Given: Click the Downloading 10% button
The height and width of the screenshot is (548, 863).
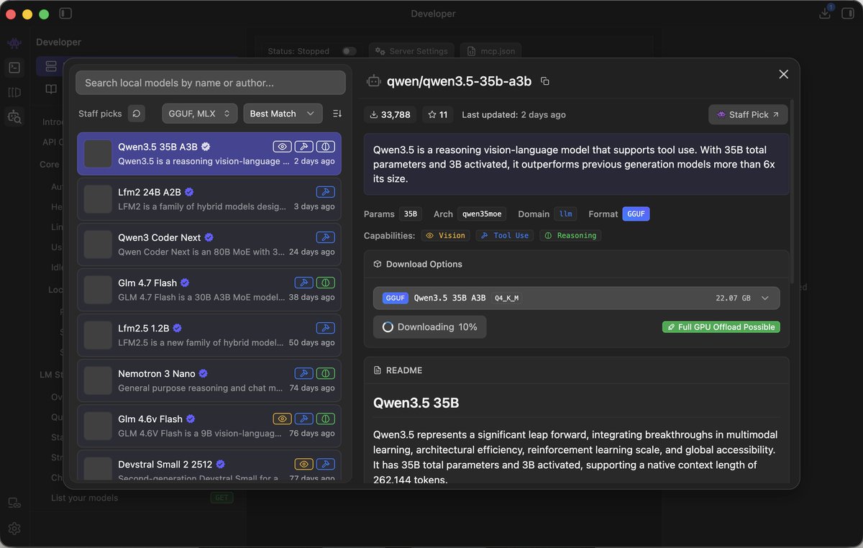Looking at the screenshot, I should 429,326.
